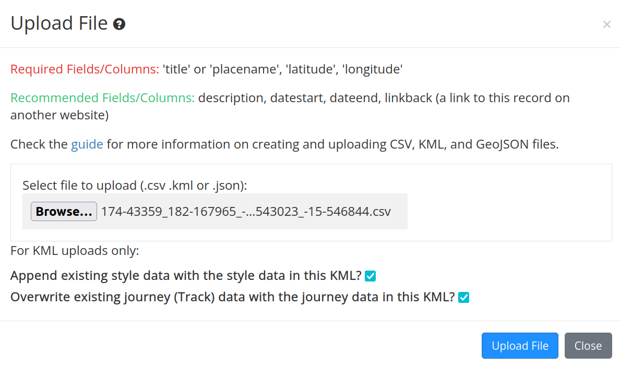
Task: Click the Browse... file button
Action: click(x=64, y=211)
